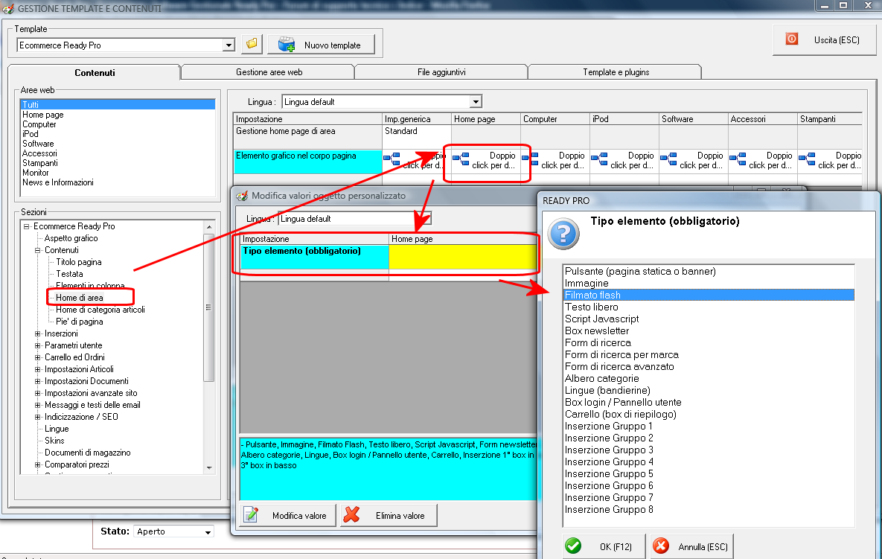The image size is (882, 559).
Task: Click the Stampanti column element icon
Action: [807, 160]
